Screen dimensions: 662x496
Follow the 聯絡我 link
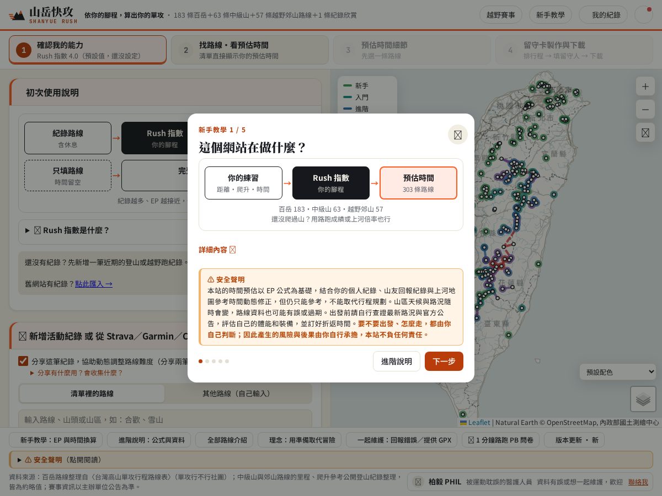pos(638,482)
